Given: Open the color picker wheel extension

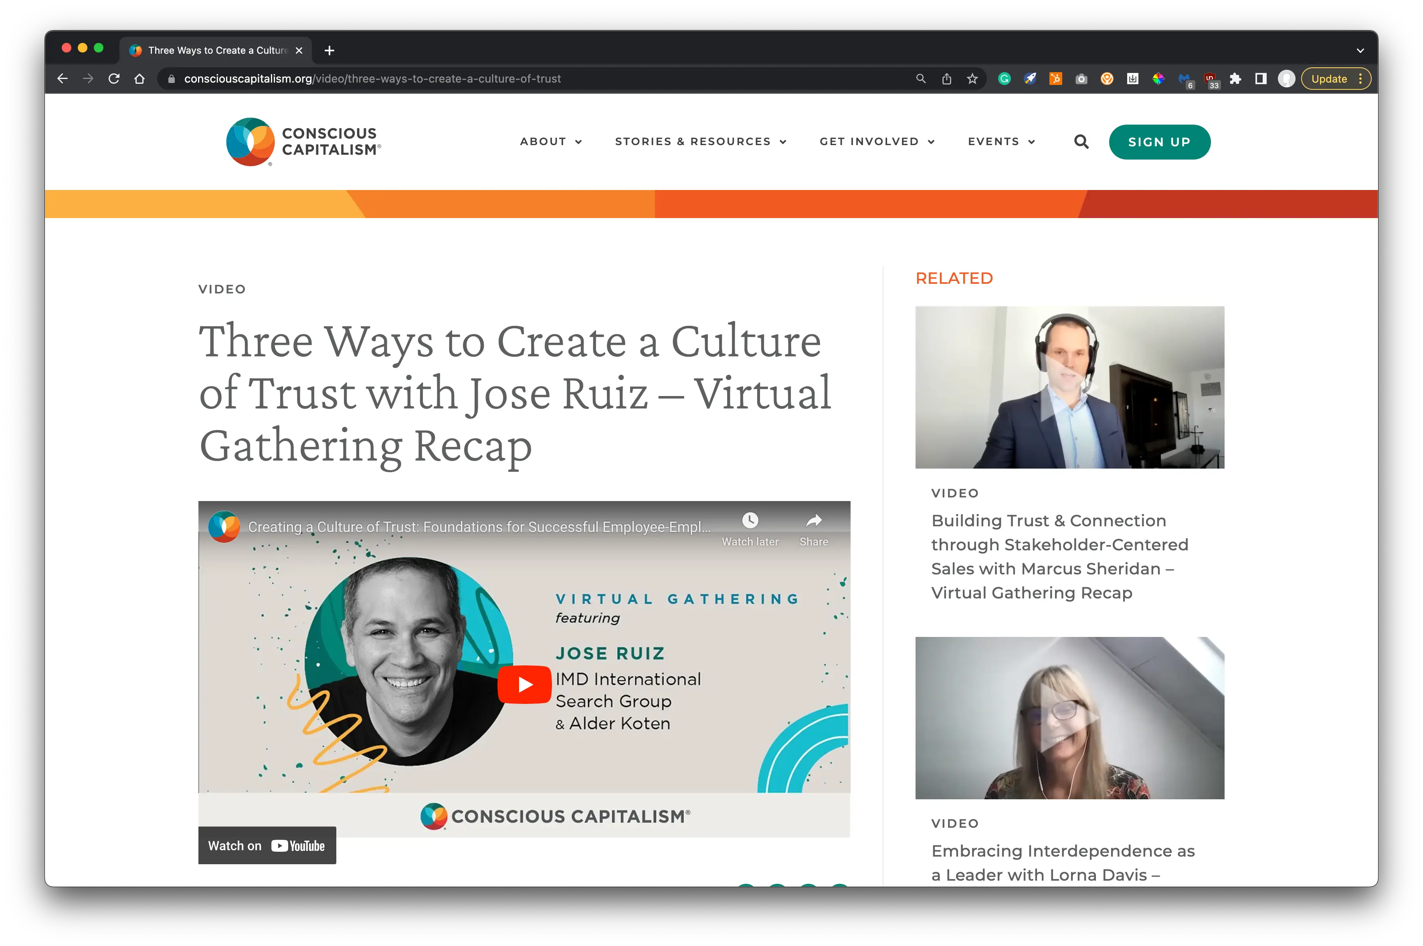Looking at the screenshot, I should coord(1158,79).
